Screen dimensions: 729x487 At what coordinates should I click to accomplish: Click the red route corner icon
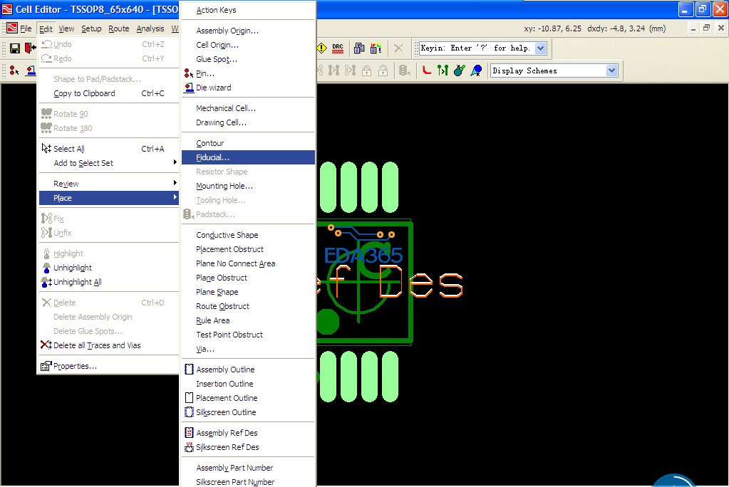426,70
